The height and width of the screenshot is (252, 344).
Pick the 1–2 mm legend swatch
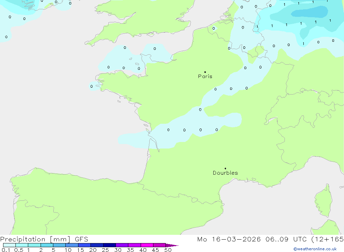click(x=34, y=245)
